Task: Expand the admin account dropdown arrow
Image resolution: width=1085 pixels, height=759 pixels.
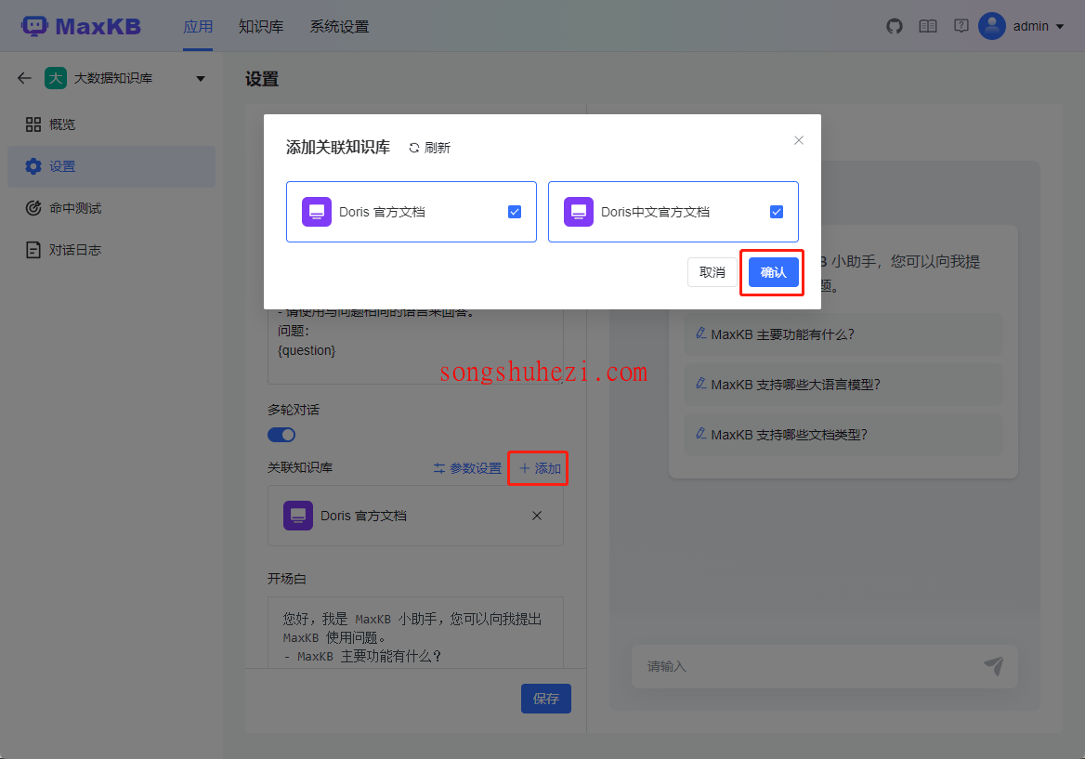Action: click(x=1060, y=26)
